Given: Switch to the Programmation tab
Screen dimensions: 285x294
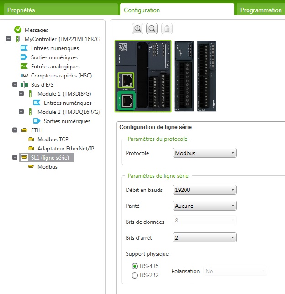Looking at the screenshot, I should coord(260,10).
